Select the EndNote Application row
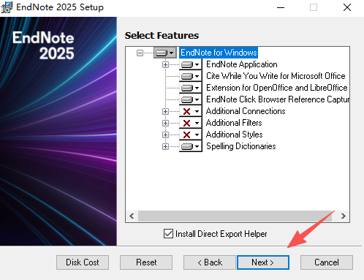The height and width of the screenshot is (280, 364). [242, 64]
